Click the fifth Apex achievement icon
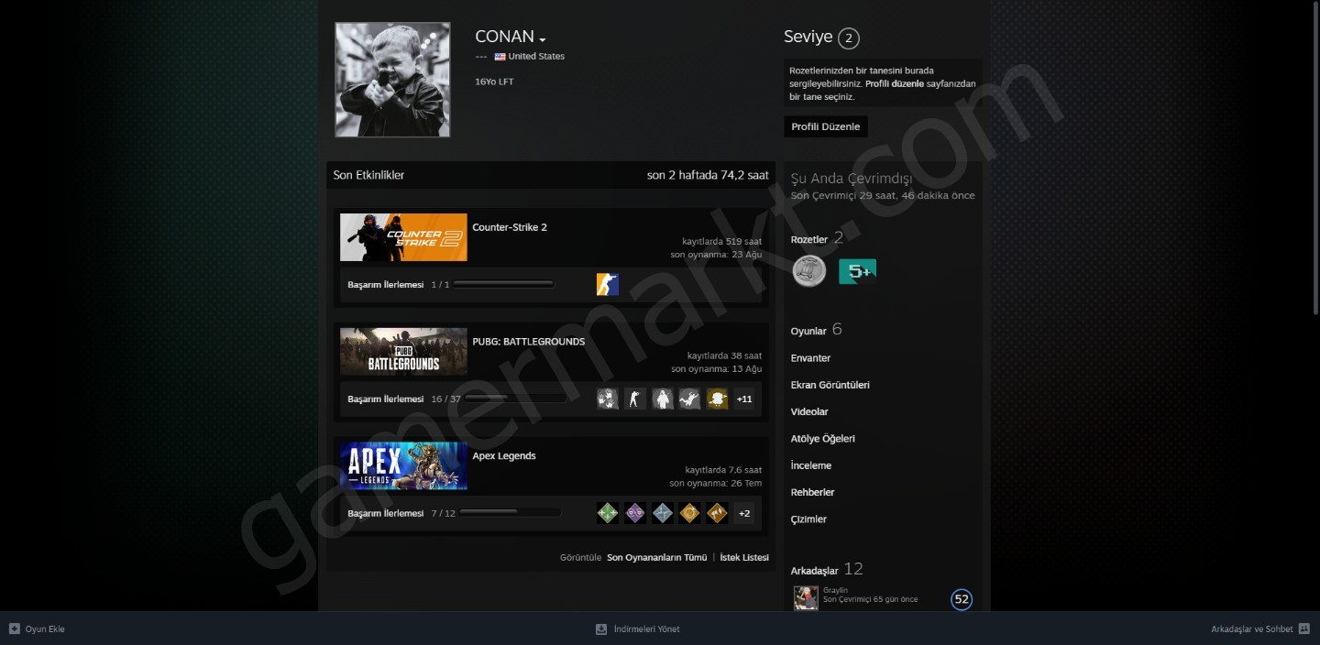 718,513
